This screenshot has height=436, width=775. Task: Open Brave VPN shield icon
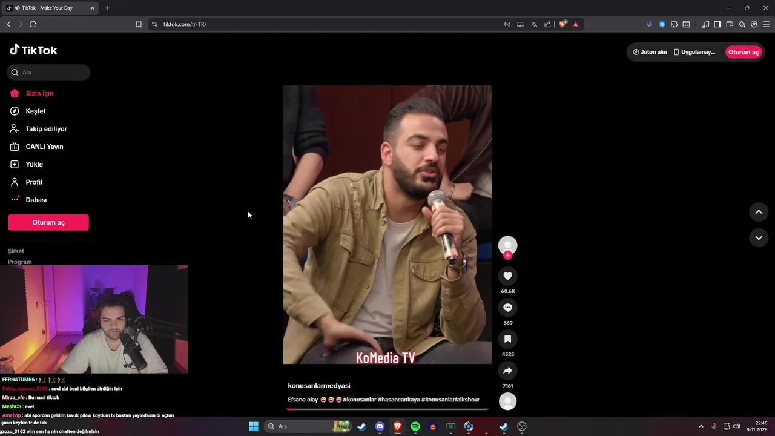(754, 24)
